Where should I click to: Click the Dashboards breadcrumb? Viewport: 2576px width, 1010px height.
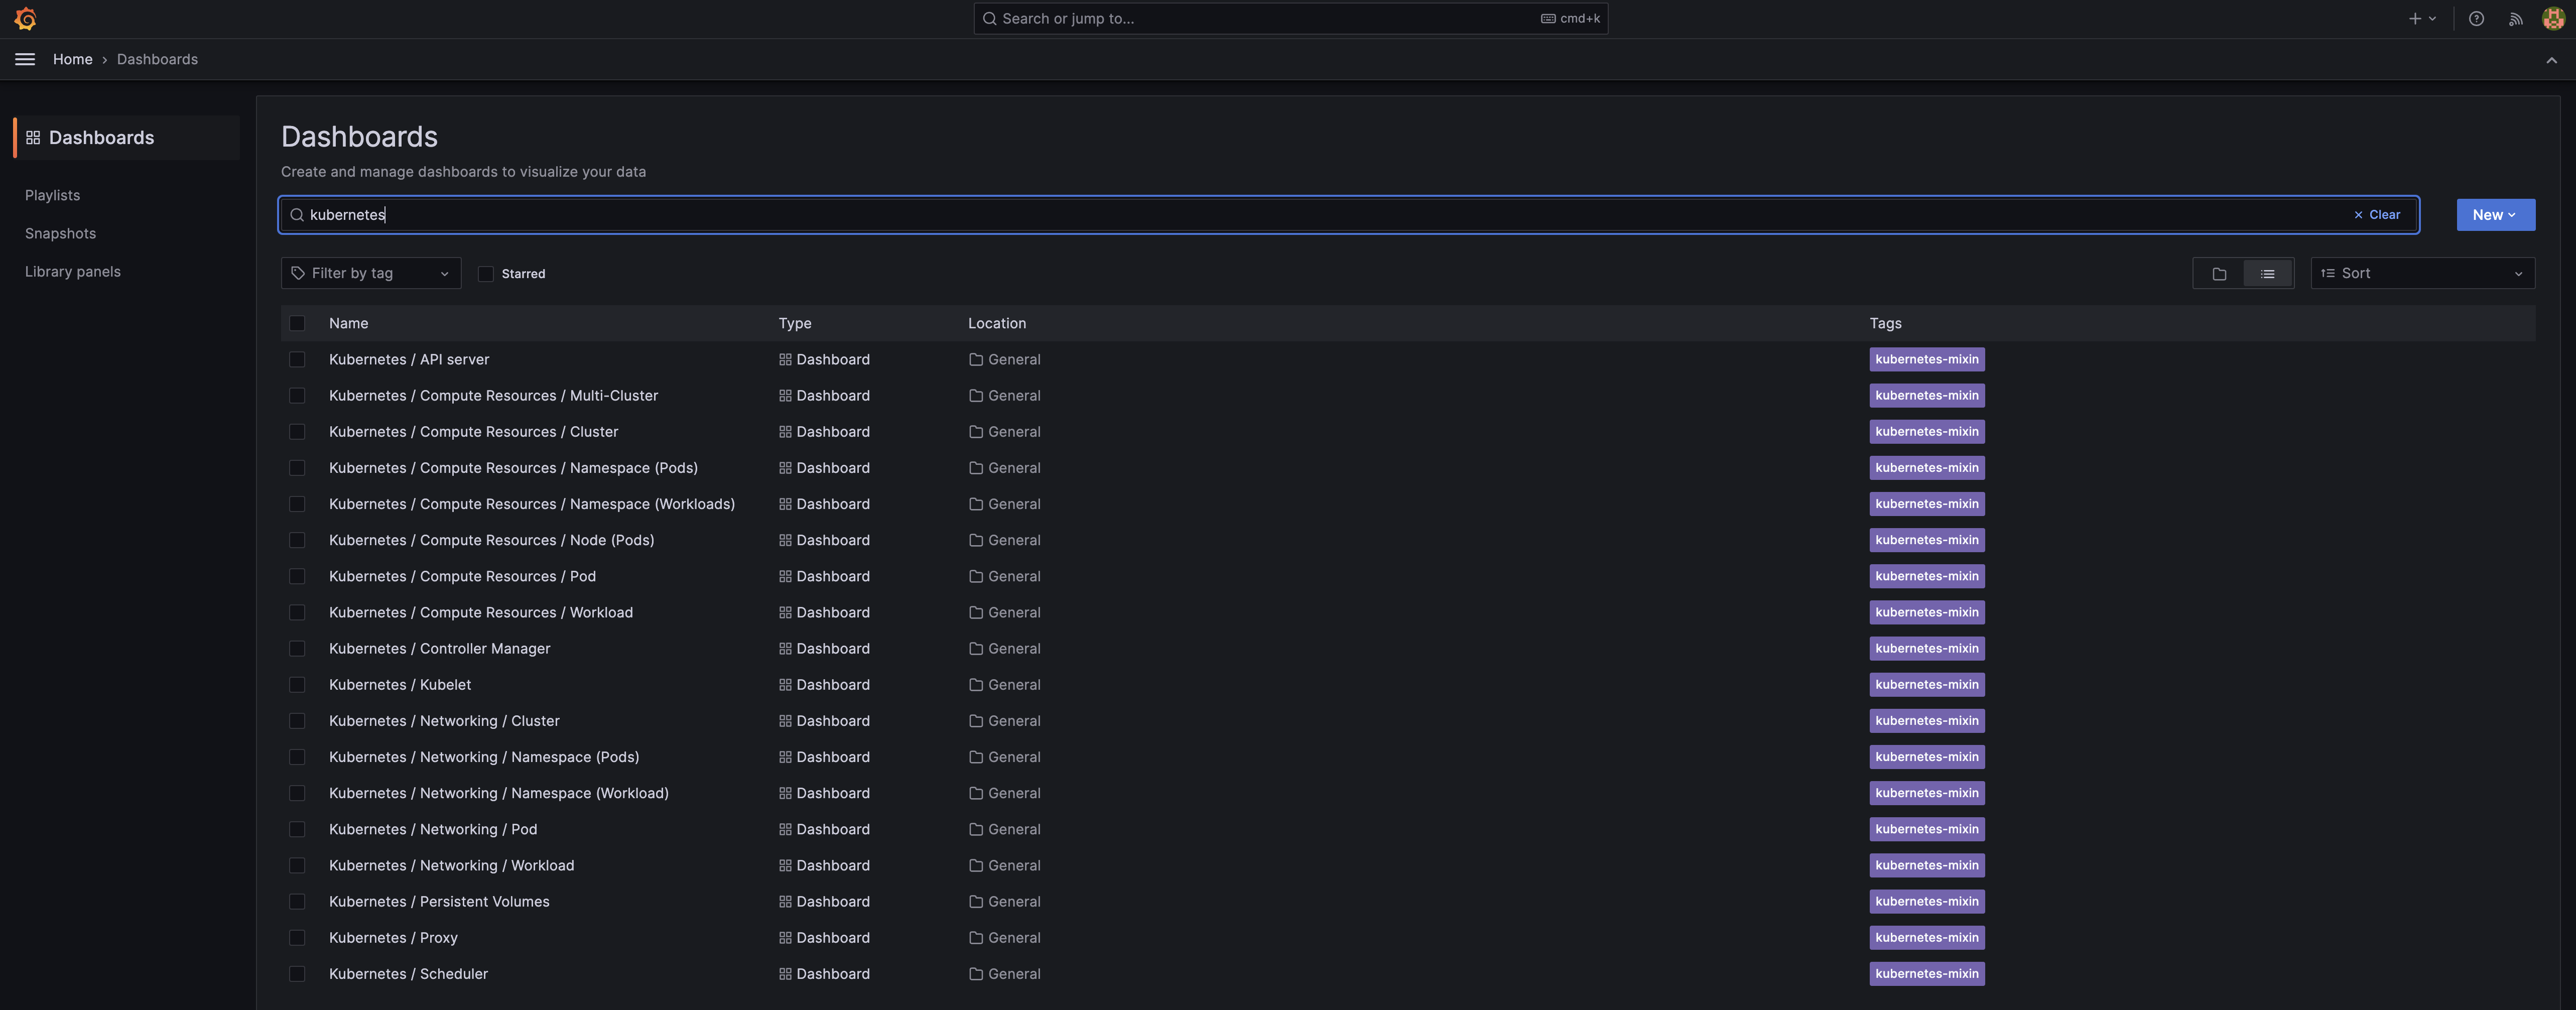[x=157, y=60]
